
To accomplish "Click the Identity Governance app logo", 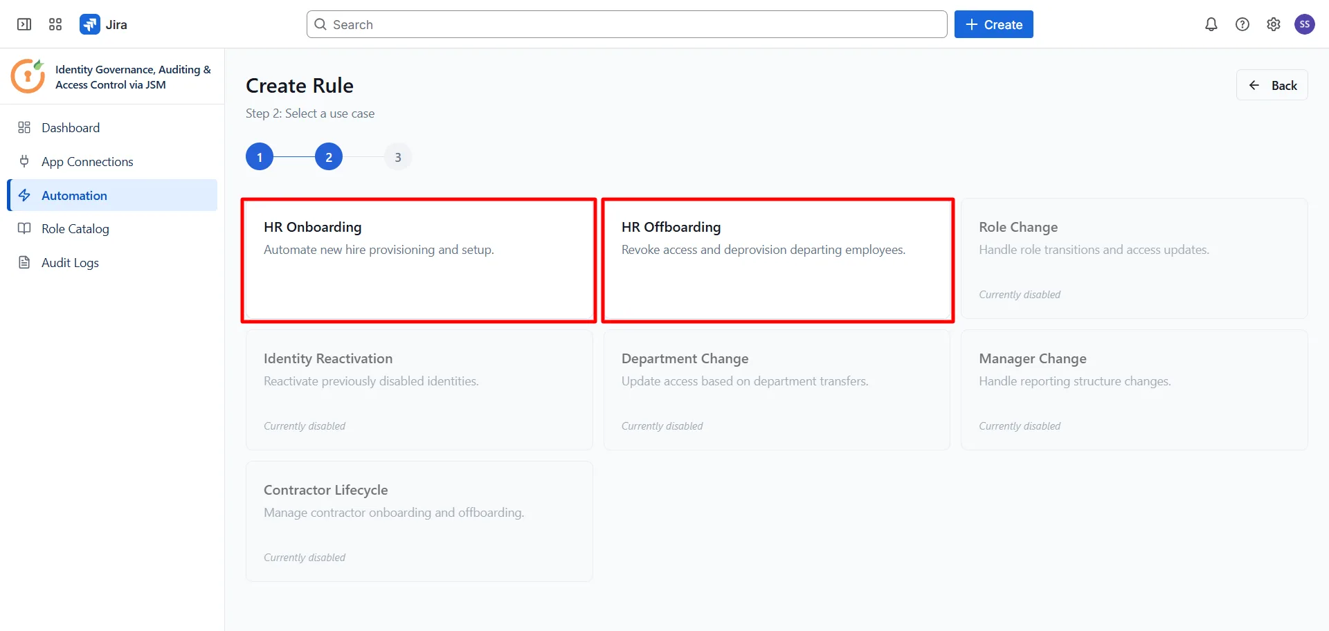I will tap(28, 76).
